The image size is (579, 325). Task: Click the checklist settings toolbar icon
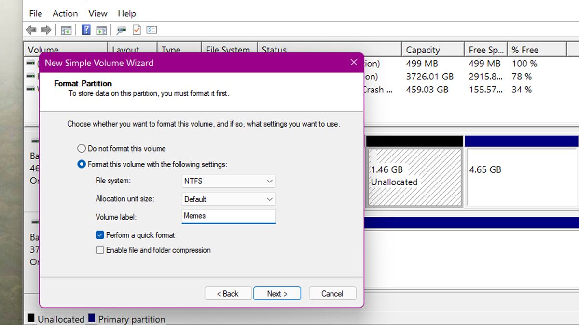pos(152,30)
